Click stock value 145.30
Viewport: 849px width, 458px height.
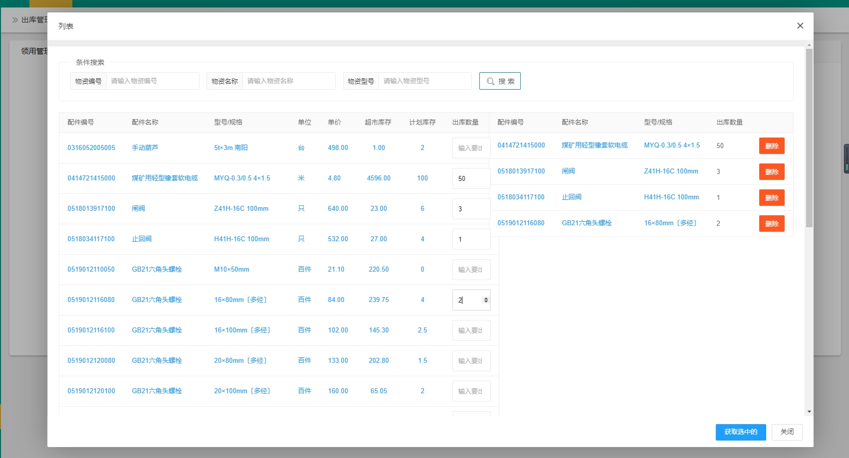[379, 330]
